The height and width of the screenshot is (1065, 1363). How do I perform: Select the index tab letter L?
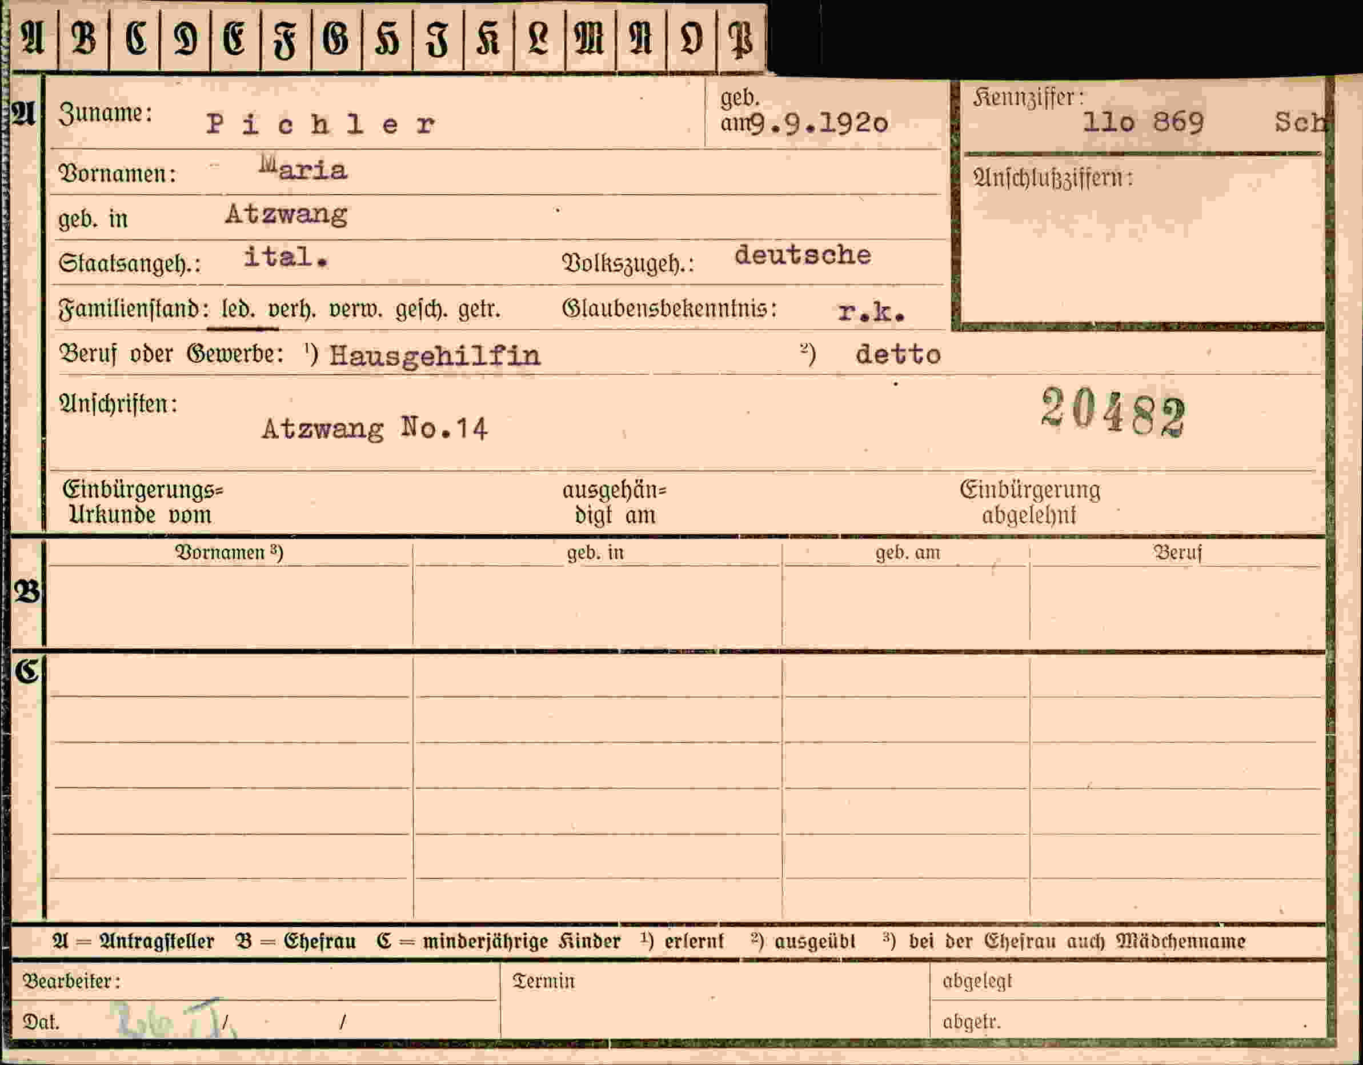point(539,39)
